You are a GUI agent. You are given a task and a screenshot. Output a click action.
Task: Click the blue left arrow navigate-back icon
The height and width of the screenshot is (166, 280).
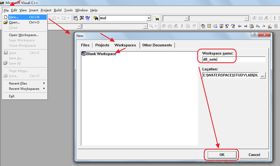(x=240, y=26)
